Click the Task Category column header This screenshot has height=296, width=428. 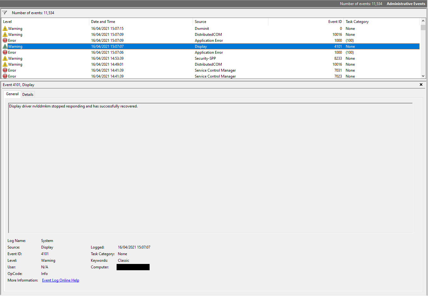click(381, 22)
